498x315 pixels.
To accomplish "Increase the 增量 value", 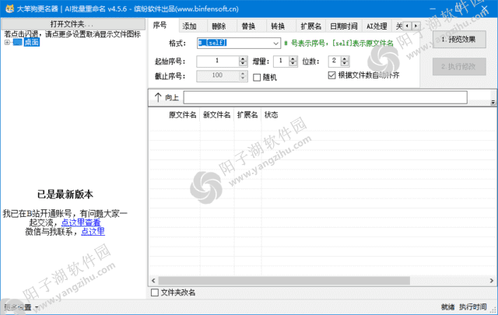I will point(293,58).
